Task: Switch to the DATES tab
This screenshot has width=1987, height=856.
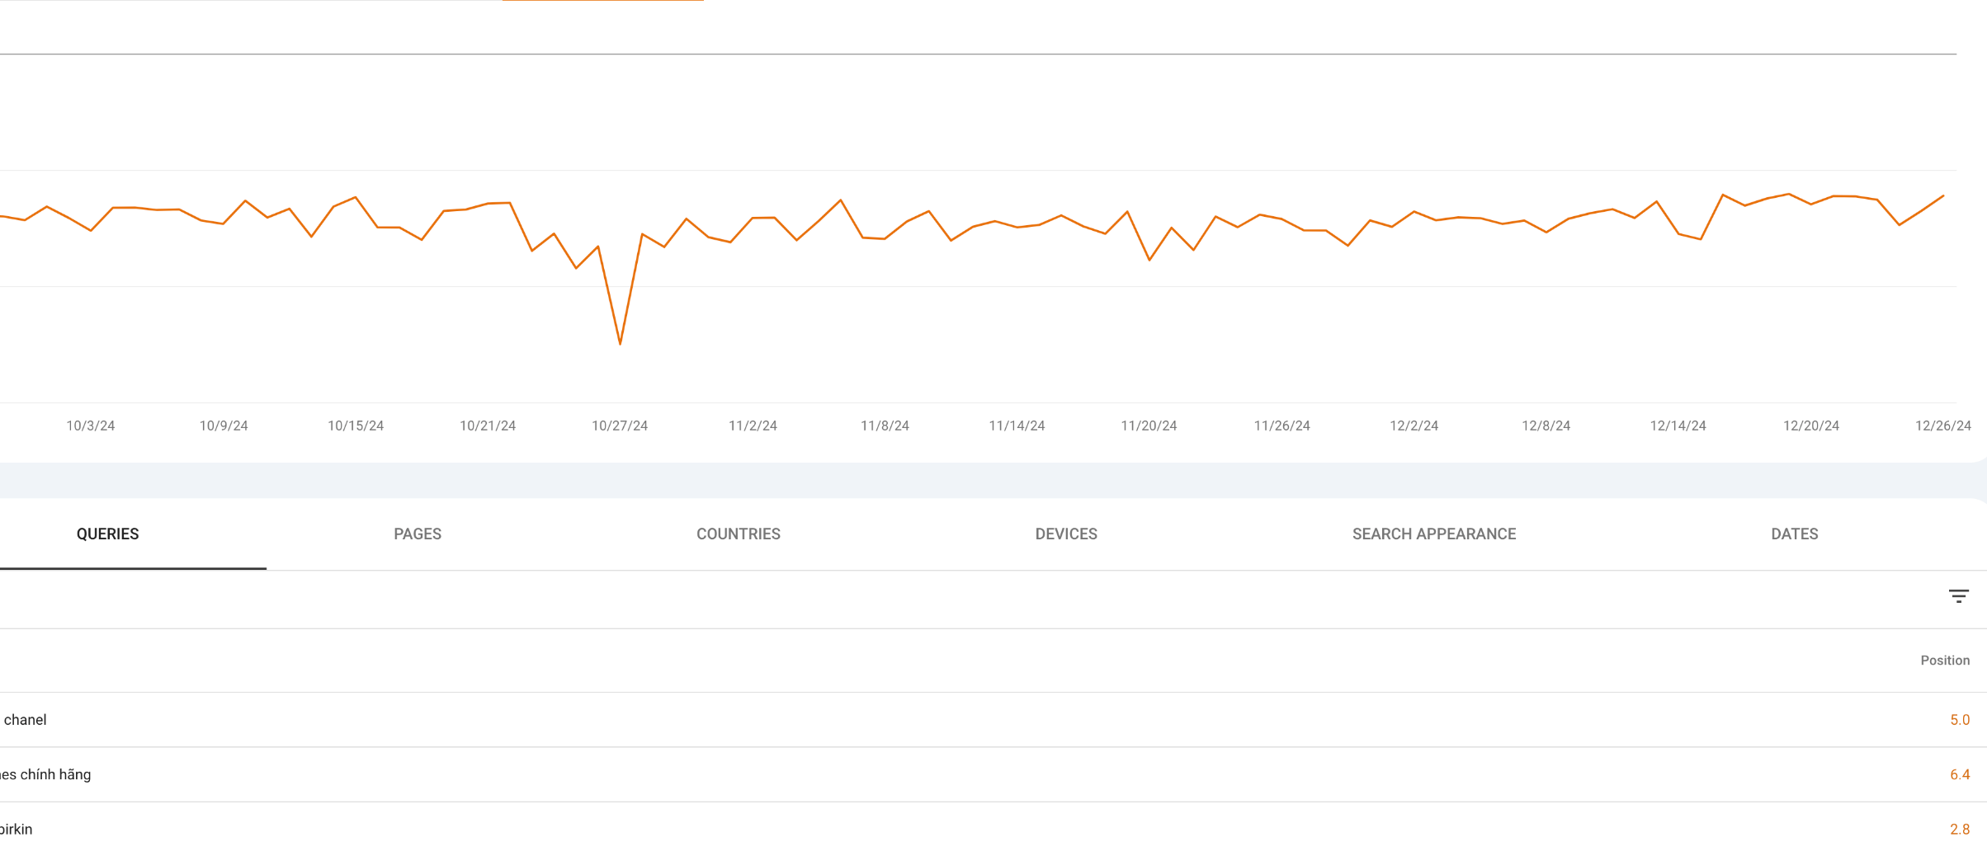Action: (x=1795, y=534)
